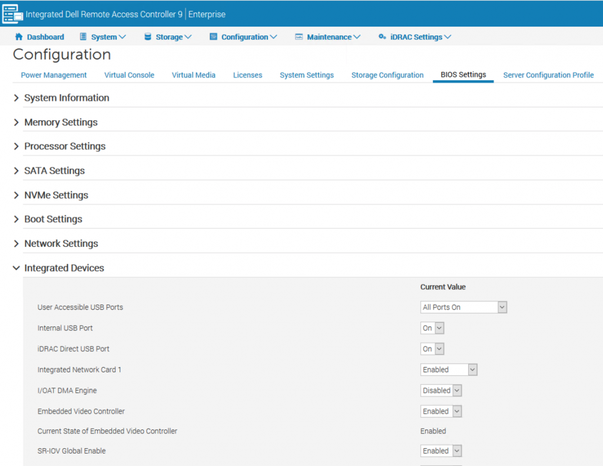603x466 pixels.
Task: Click Current State of Embedded Video Controller label
Action: (107, 431)
